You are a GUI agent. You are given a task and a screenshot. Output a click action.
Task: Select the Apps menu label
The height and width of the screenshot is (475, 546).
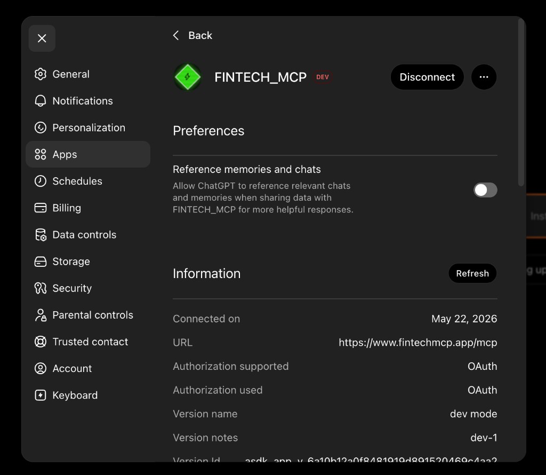65,155
